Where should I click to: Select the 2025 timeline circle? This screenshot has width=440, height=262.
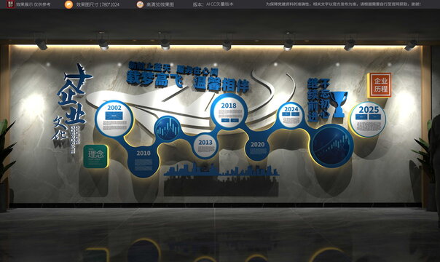pos(368,119)
